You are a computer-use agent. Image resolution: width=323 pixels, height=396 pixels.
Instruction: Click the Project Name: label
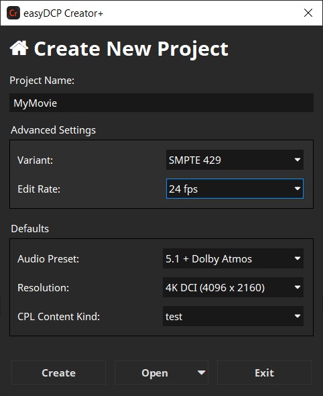tap(42, 81)
